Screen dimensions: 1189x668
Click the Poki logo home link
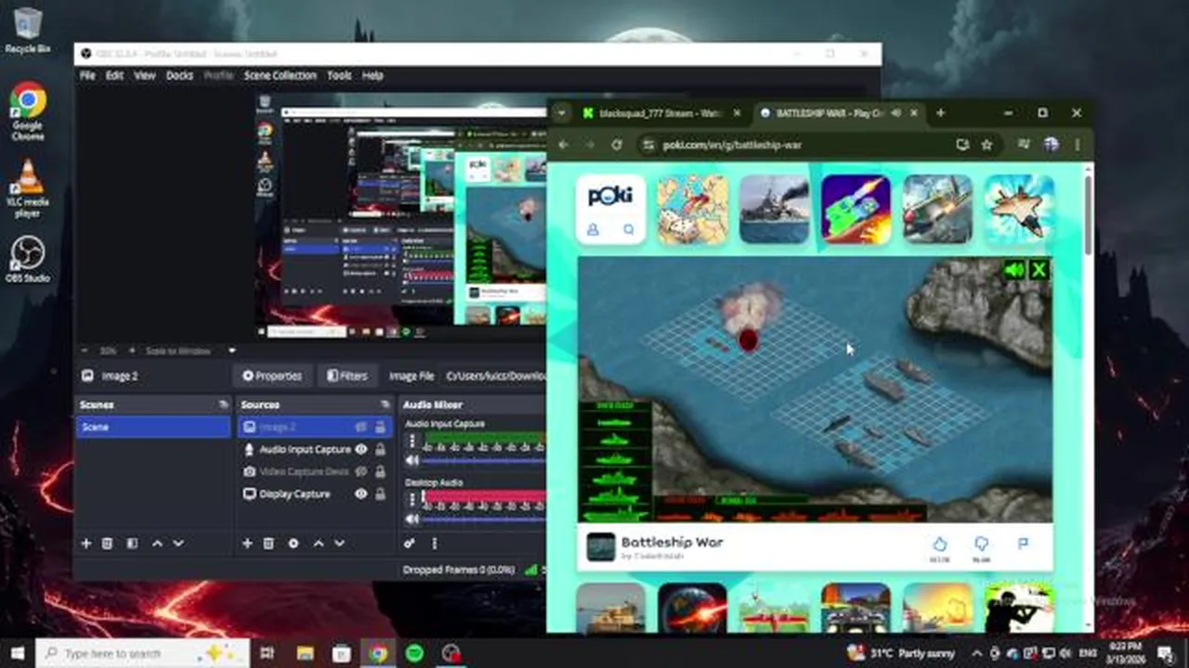(610, 196)
